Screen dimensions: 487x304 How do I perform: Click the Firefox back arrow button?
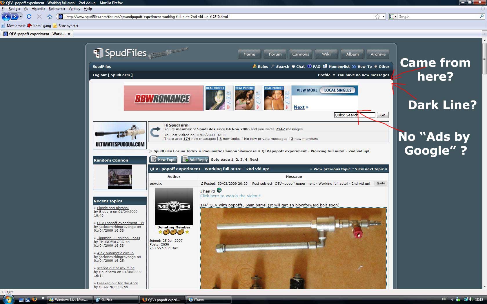tap(6, 17)
